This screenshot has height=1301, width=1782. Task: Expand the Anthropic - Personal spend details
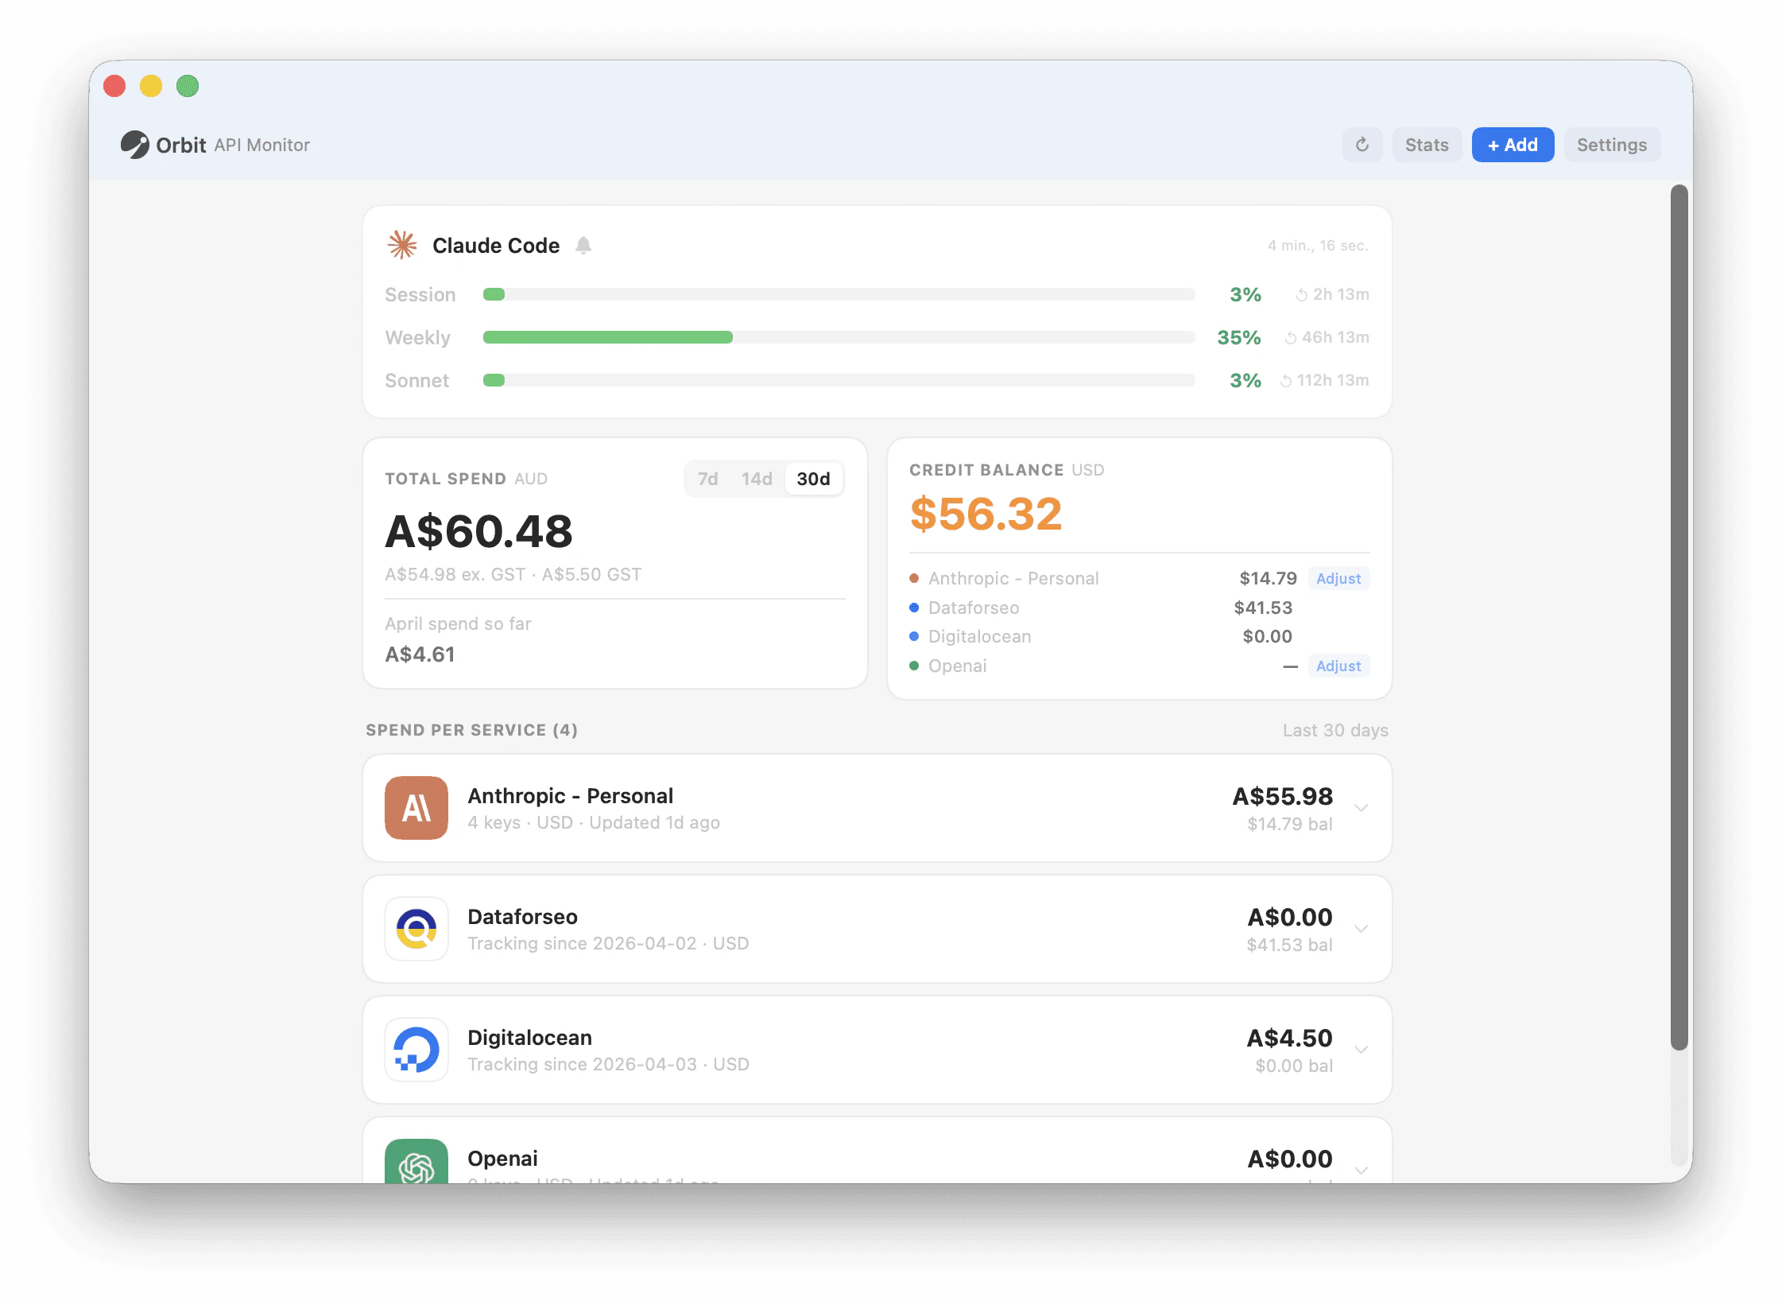[1362, 808]
